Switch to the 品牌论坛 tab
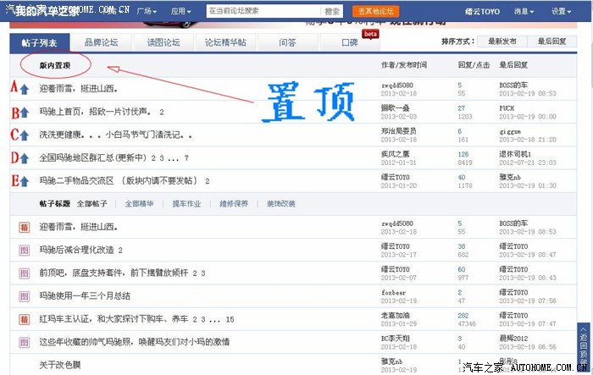 (102, 42)
